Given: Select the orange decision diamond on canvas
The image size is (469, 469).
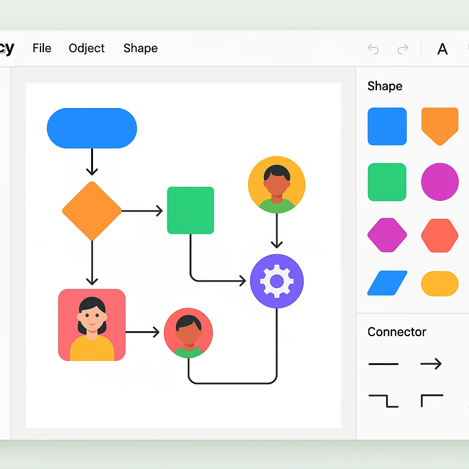Looking at the screenshot, I should 92,210.
